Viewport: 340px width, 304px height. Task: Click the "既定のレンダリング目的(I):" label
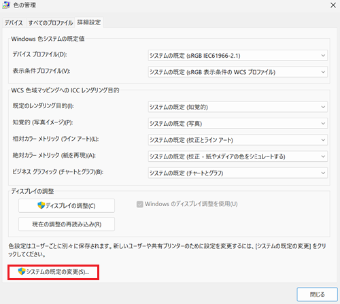click(x=43, y=106)
